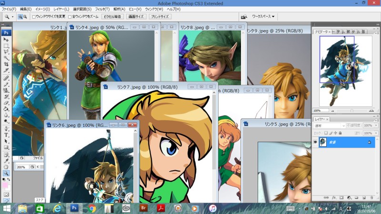
Task: Reset to default foreground/background colors
Action: point(4,180)
